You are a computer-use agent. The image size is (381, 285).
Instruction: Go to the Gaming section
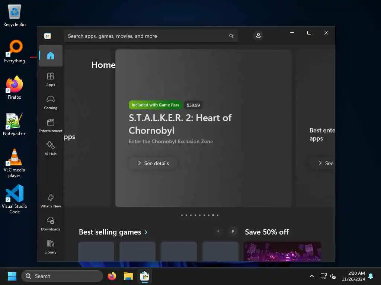click(51, 102)
